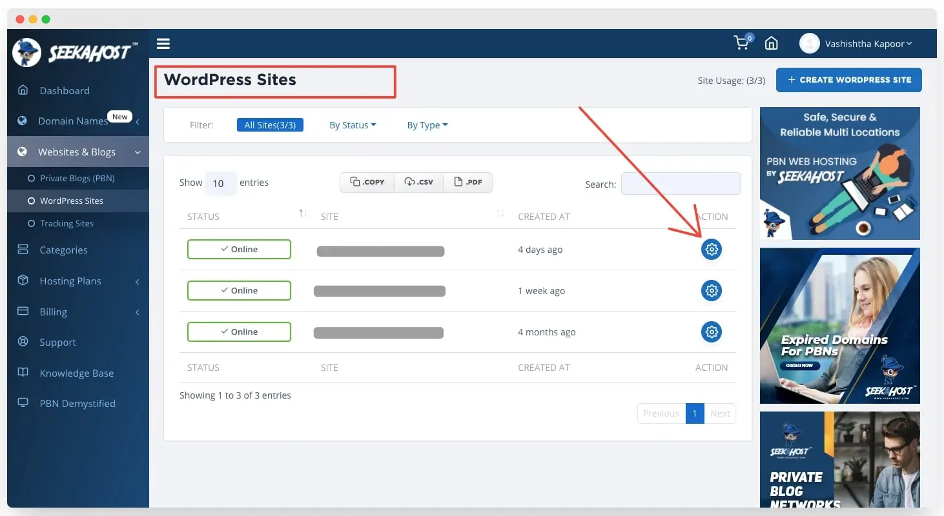Click the Categories stack icon in sidebar
This screenshot has width=944, height=516.
coord(23,250)
